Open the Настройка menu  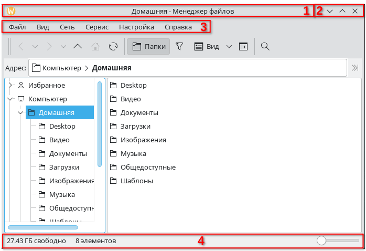(136, 27)
